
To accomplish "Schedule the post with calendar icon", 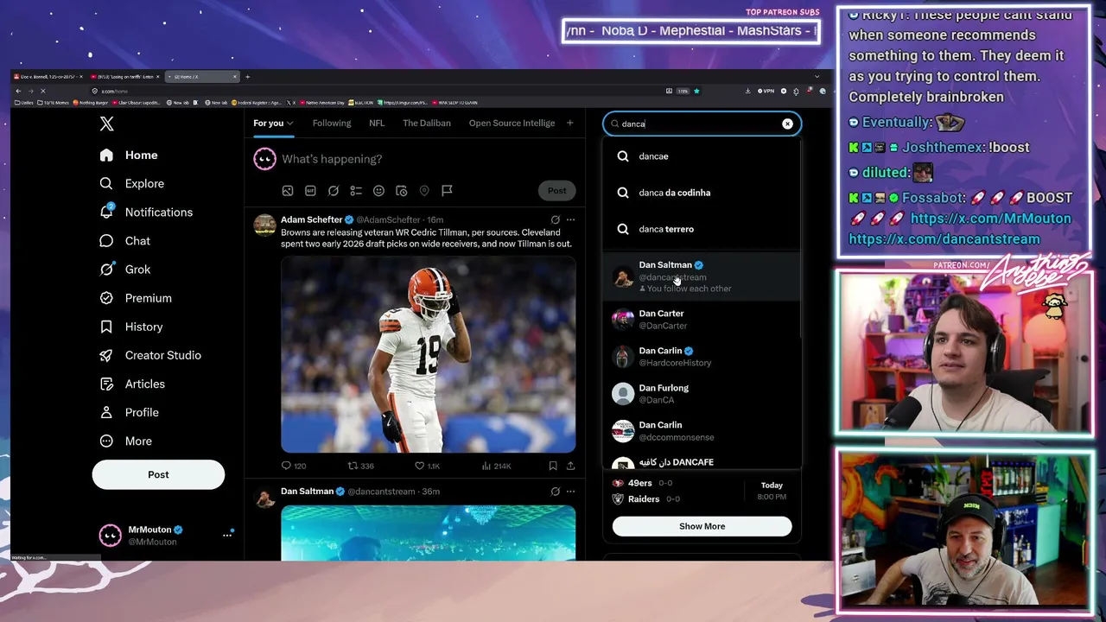I will point(401,191).
